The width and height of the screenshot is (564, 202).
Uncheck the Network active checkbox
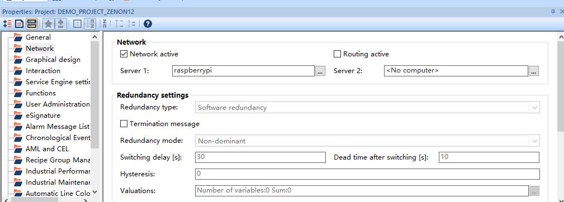(x=124, y=54)
